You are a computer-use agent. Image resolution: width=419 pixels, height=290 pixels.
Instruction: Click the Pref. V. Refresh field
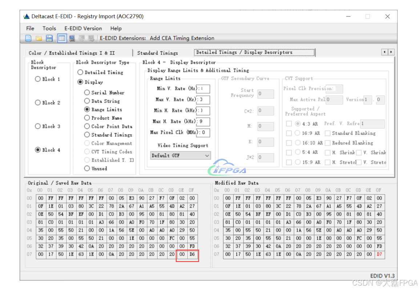(372, 124)
